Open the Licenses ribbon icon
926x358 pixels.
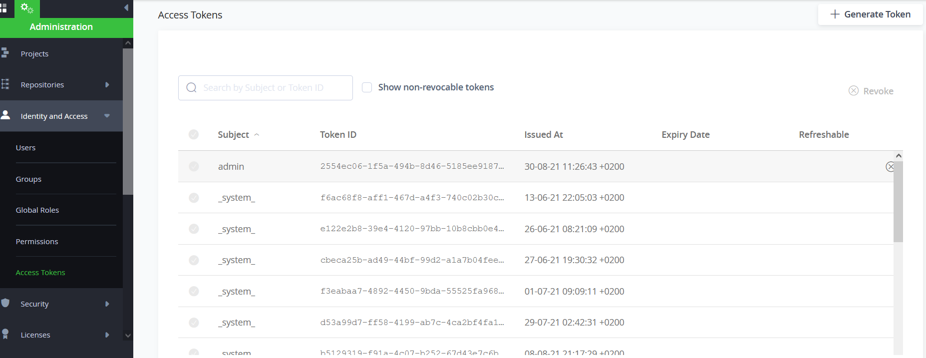[x=5, y=334]
